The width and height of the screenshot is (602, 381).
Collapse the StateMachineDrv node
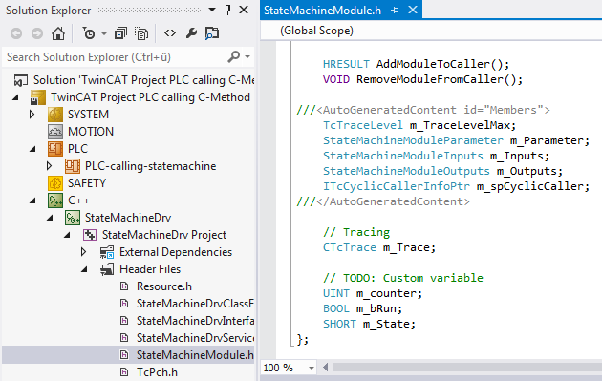point(50,218)
